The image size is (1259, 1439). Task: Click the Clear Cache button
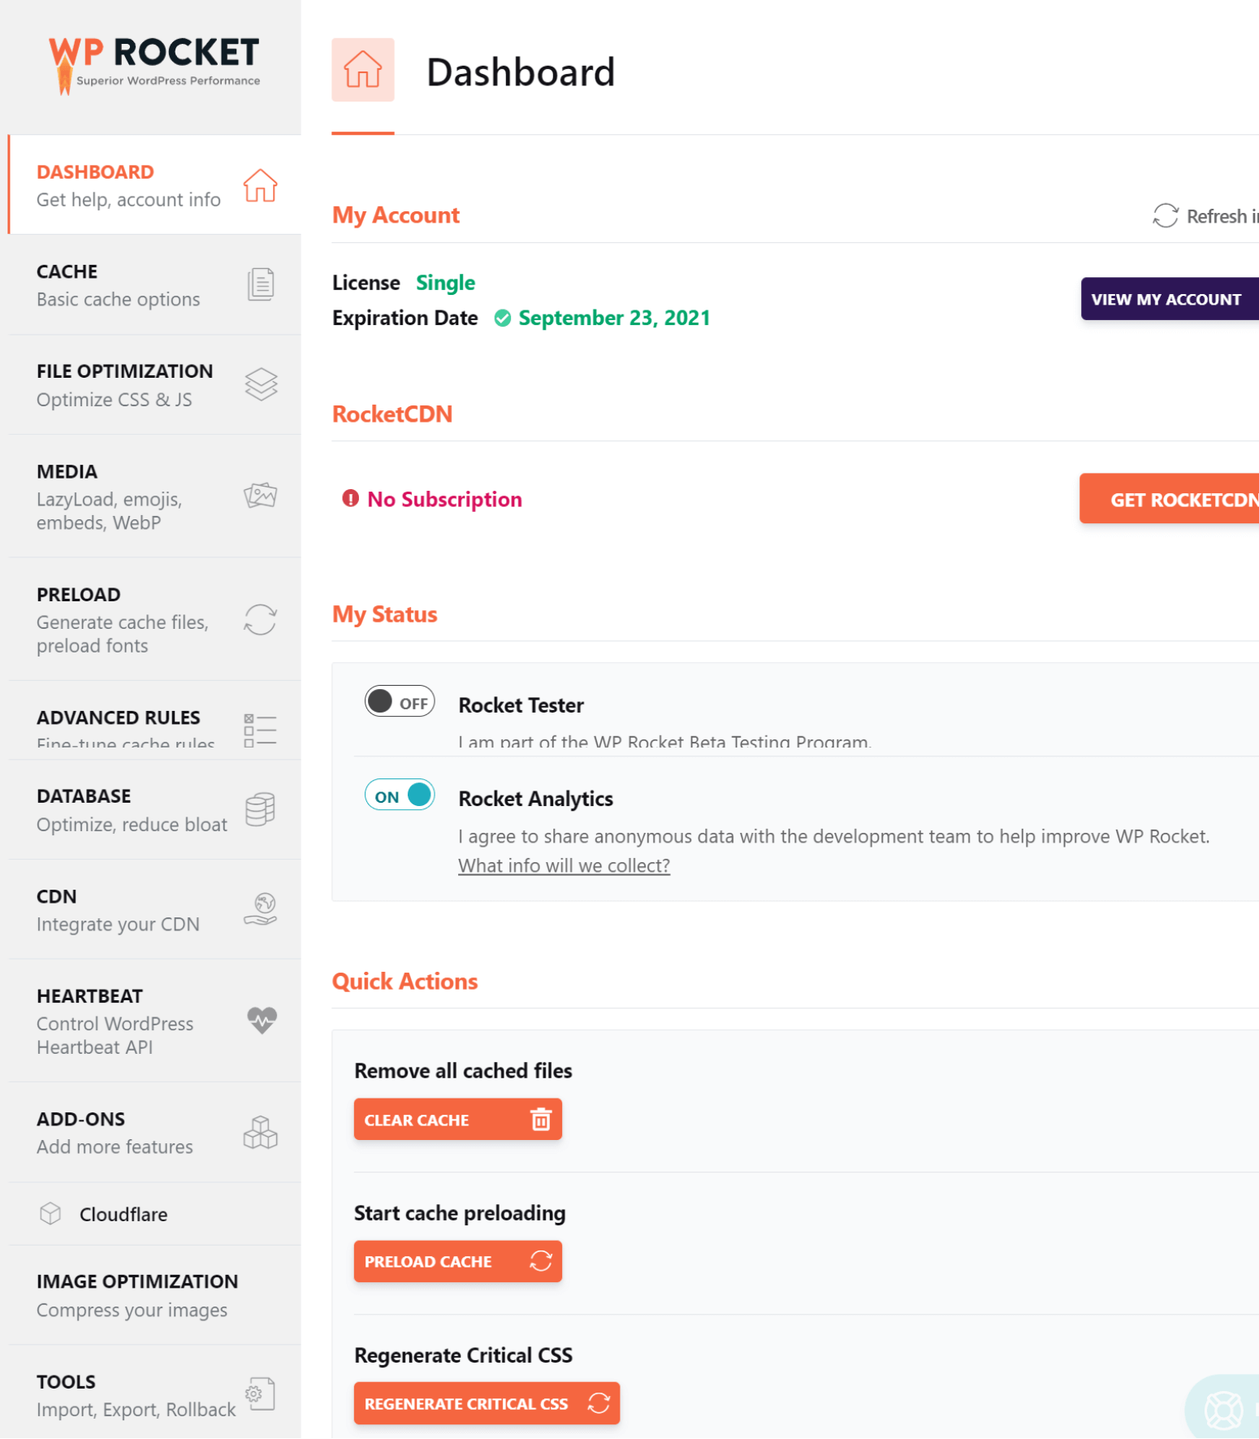(458, 1120)
